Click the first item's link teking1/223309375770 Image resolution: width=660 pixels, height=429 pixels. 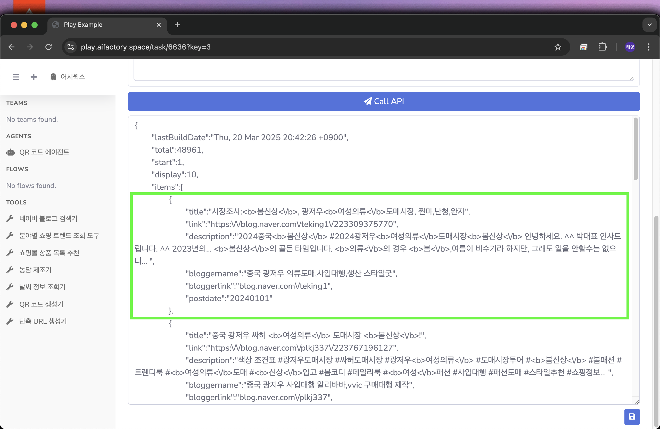coord(292,224)
